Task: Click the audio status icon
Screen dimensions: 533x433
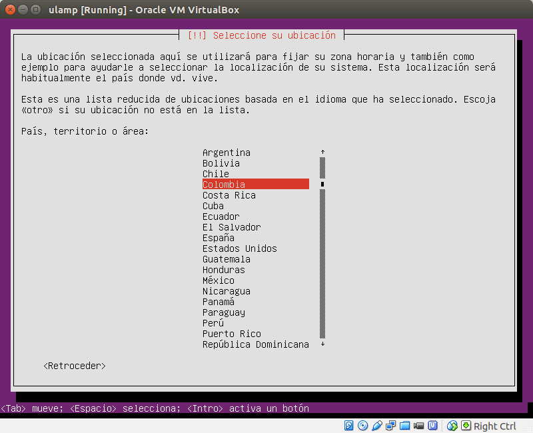Action: [x=377, y=426]
